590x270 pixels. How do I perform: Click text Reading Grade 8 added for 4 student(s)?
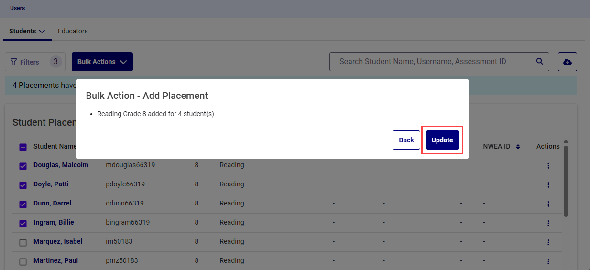coord(155,114)
